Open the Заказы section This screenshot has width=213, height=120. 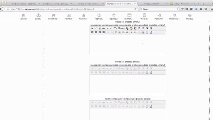[38, 17]
